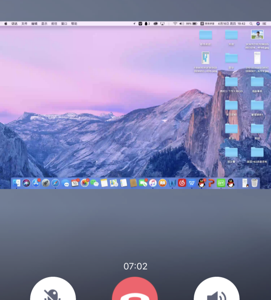Screen dimensions: 271x300
Task: Open the 帮助 menu in menu bar
Action: [74, 24]
